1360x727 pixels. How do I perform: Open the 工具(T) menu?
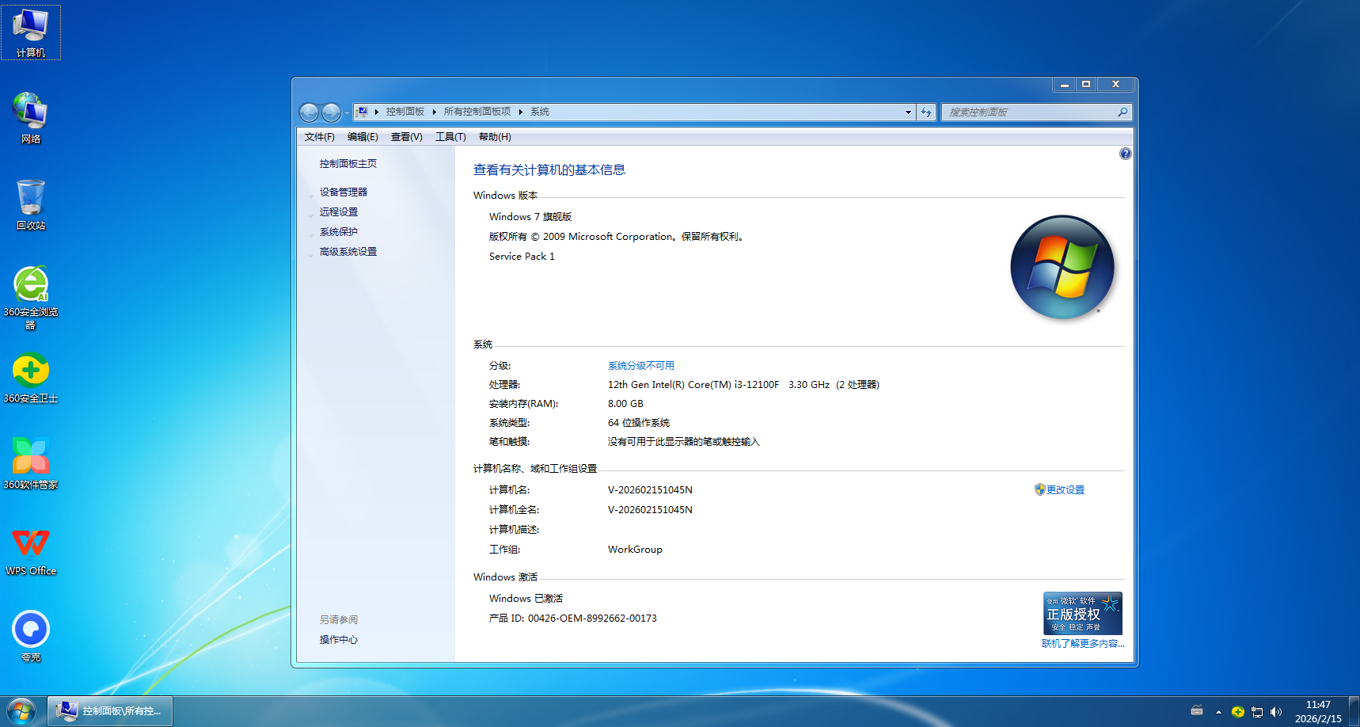tap(449, 136)
